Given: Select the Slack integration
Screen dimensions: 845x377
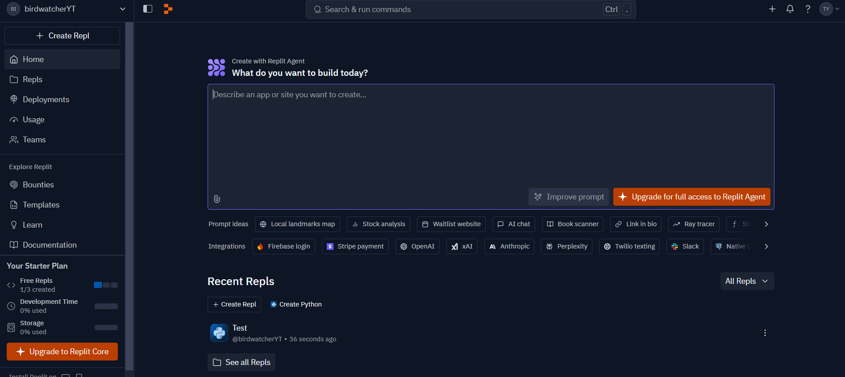Looking at the screenshot, I should (x=685, y=246).
